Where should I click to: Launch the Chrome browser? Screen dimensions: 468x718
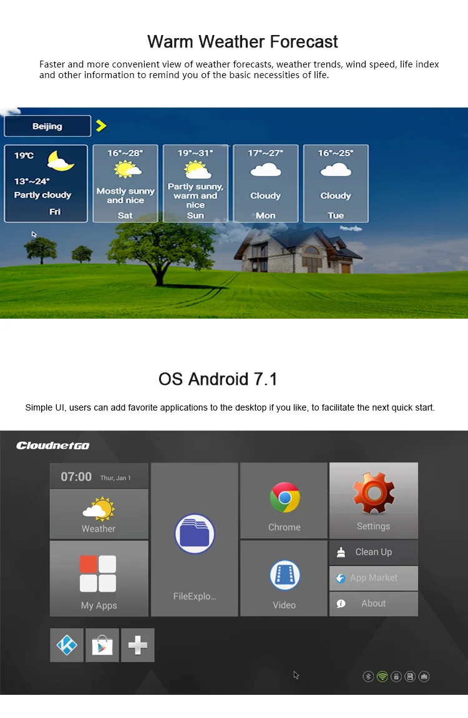[284, 501]
